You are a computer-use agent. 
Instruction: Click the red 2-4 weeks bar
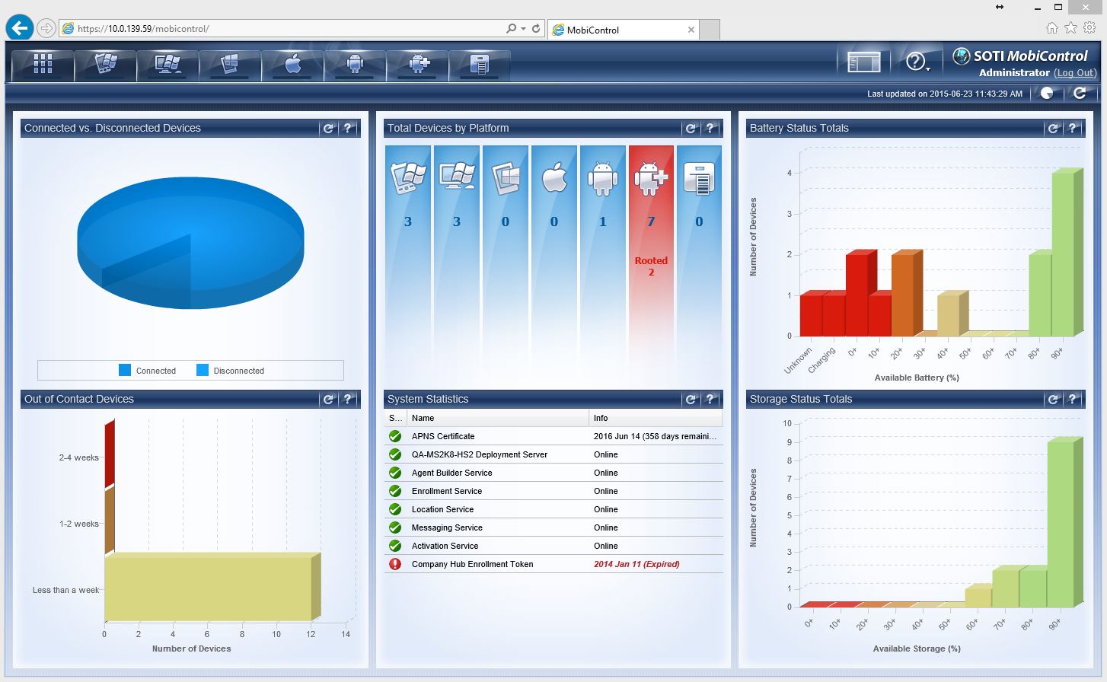110,452
